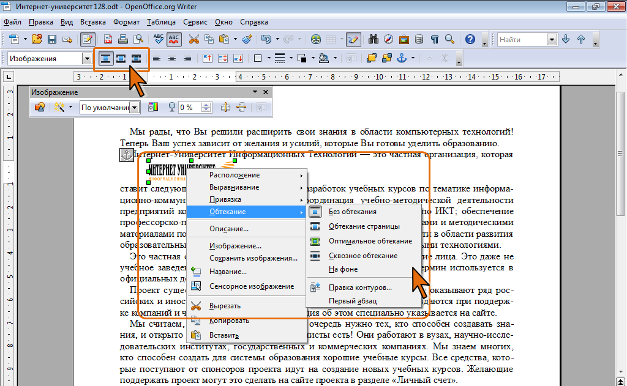Click the image Filter magic wand icon

(x=59, y=107)
